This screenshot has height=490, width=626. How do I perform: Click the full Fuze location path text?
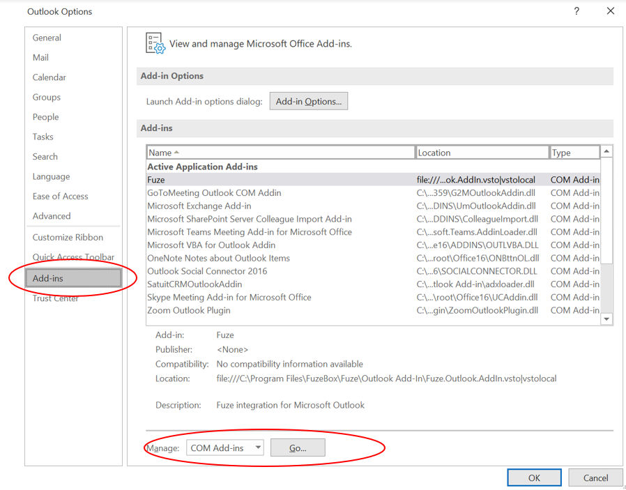tap(386, 378)
